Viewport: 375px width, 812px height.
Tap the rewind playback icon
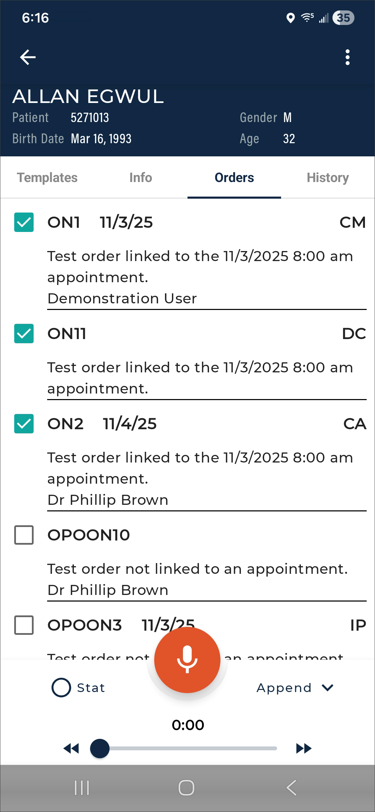(x=71, y=748)
